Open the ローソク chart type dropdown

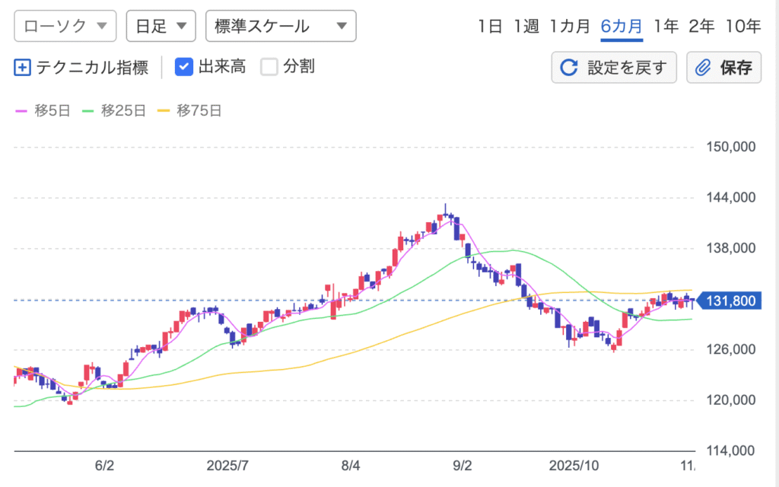click(x=65, y=26)
